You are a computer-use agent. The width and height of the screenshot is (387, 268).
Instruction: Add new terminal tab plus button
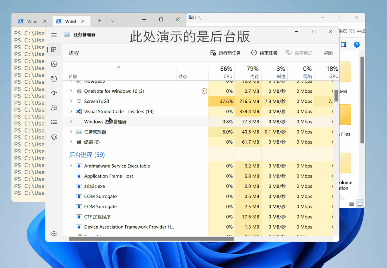click(x=100, y=21)
